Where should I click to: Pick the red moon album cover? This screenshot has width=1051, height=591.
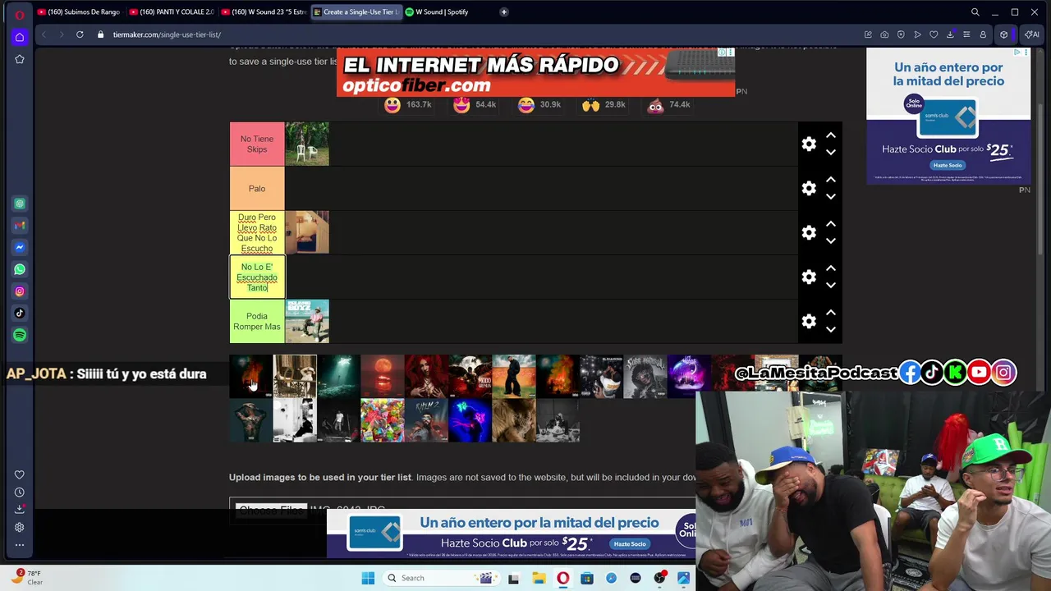383,376
